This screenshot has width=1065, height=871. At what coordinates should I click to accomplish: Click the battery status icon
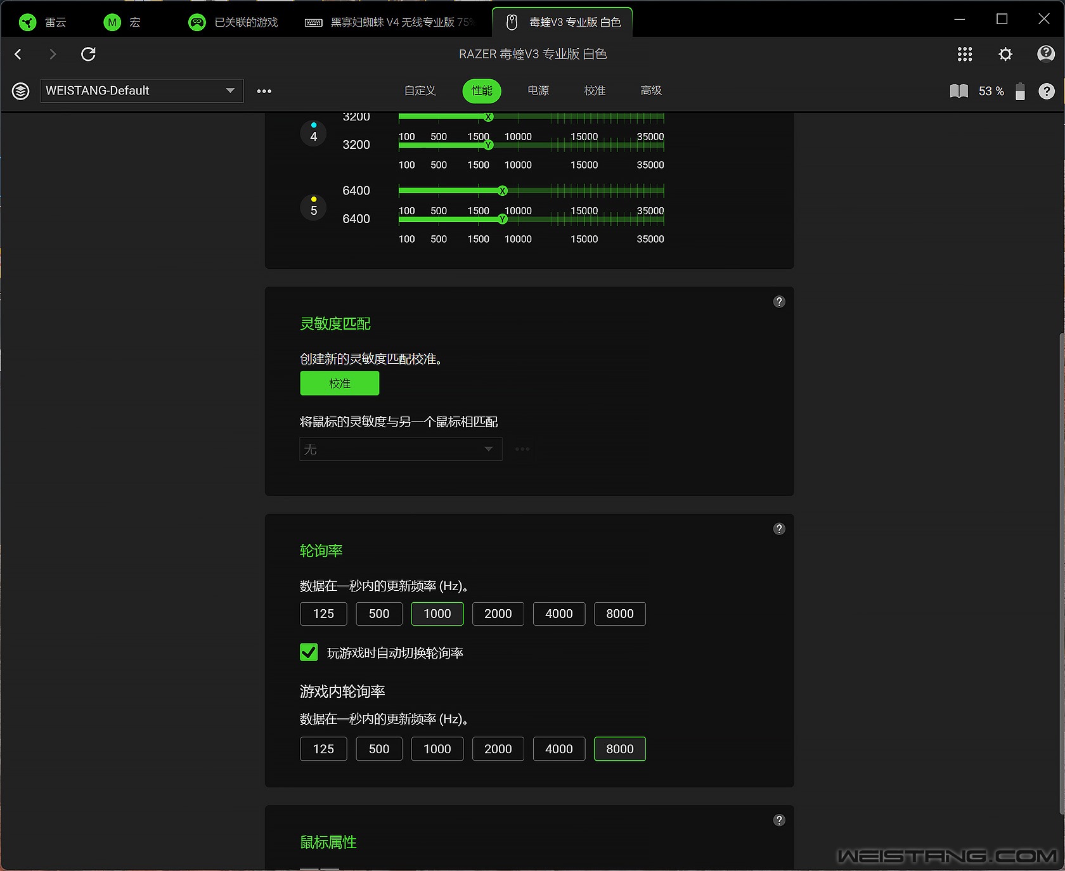pos(1020,91)
